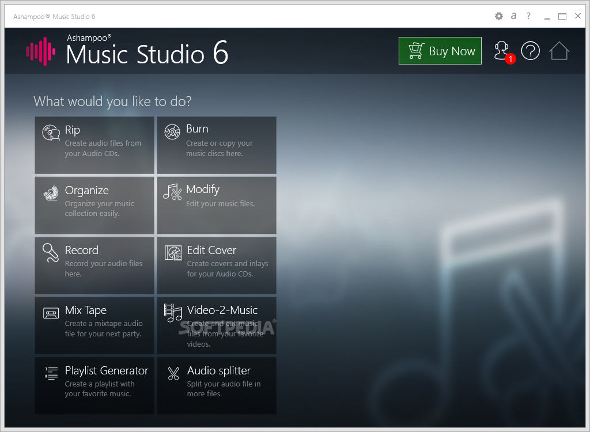This screenshot has height=432, width=590.
Task: Click the Ashampoo 'a' title bar icon
Action: click(x=513, y=16)
